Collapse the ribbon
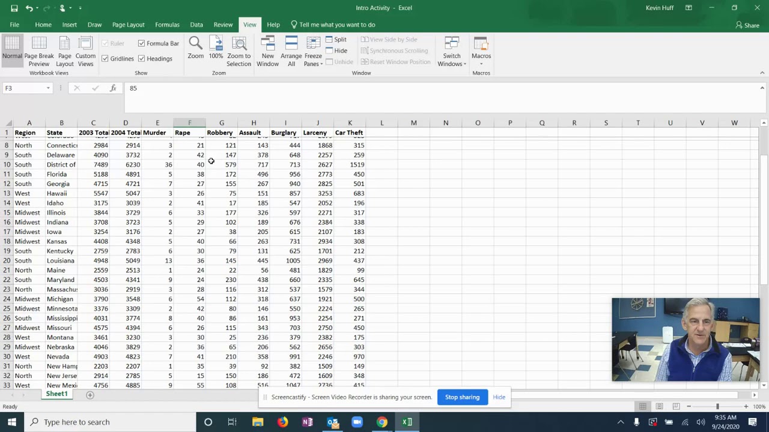Screen dimensions: 769x432 [762, 73]
